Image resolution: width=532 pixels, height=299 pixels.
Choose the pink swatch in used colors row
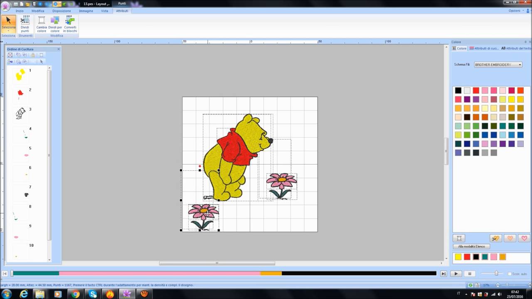(494, 257)
